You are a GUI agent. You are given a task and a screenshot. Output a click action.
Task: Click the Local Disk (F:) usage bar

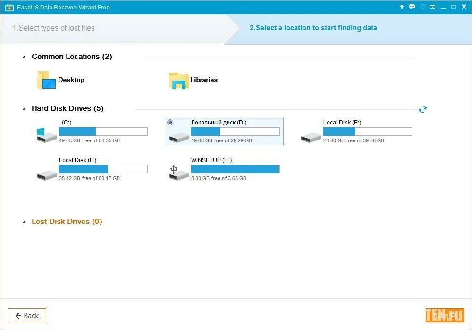pyautogui.click(x=103, y=169)
